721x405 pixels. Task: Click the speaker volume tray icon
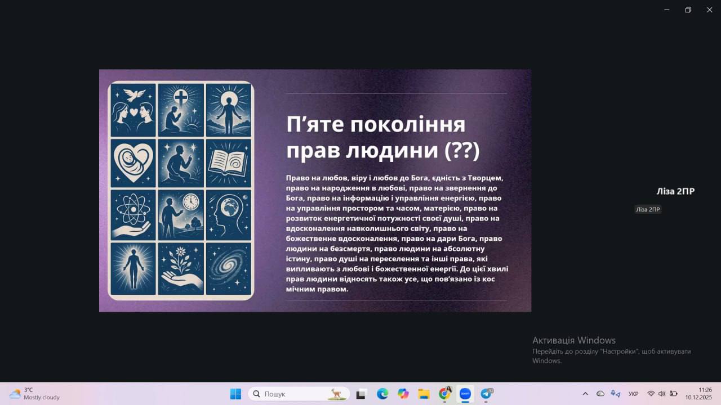[662, 394]
